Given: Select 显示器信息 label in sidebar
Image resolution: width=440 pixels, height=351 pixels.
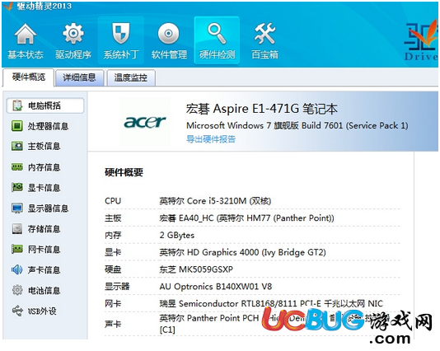Looking at the screenshot, I should click(48, 208).
